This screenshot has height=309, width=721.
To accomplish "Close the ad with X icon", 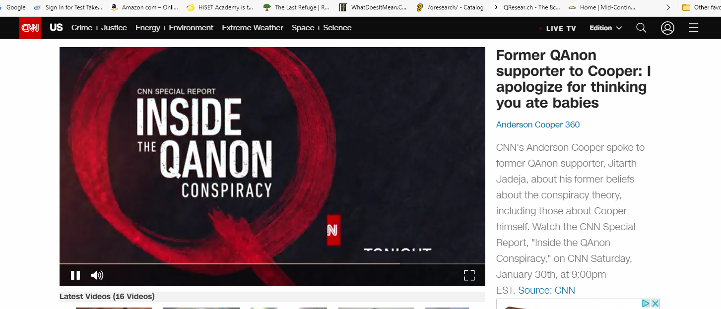I will 655,303.
